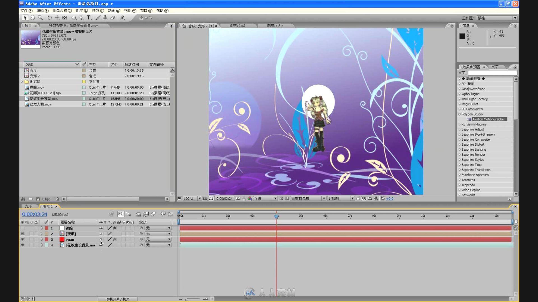Toggle effects switch on yuan layer
The width and height of the screenshot is (538, 302).
[115, 239]
